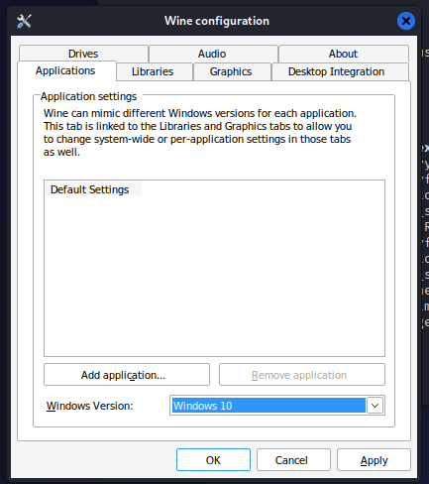Screen dimensions: 429x484
Task: Click the disabled Remove application button
Action: pyautogui.click(x=302, y=375)
